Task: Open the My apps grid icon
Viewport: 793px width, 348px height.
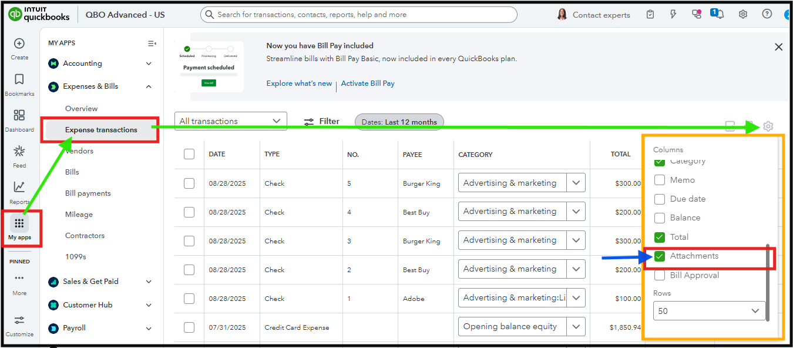Action: coord(19,223)
